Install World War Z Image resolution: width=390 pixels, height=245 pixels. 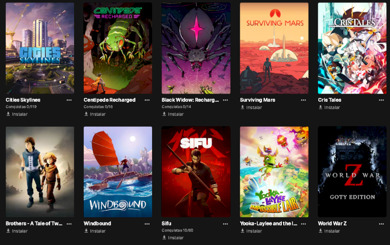point(330,231)
